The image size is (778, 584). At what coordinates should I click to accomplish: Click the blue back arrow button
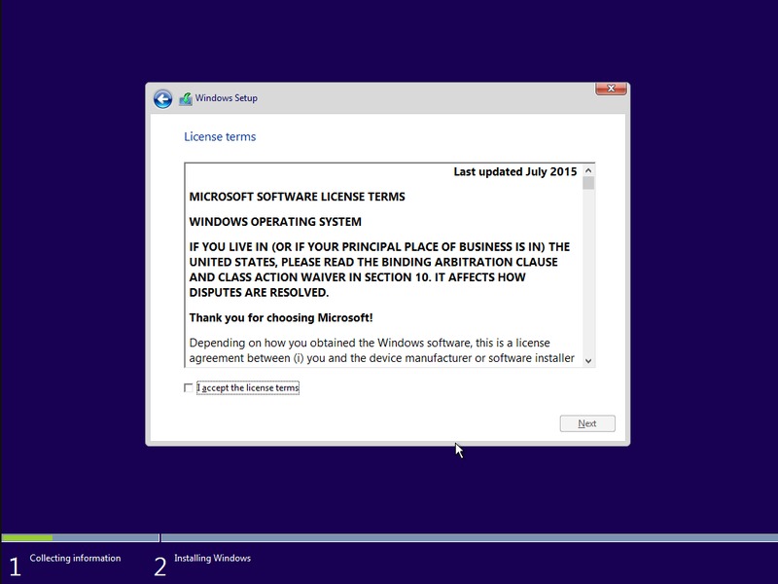tap(162, 98)
